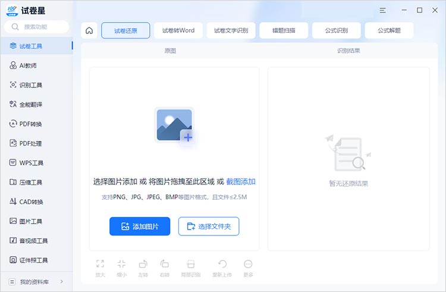Click the supported formats hint text
The image size is (446, 292).
tap(174, 197)
